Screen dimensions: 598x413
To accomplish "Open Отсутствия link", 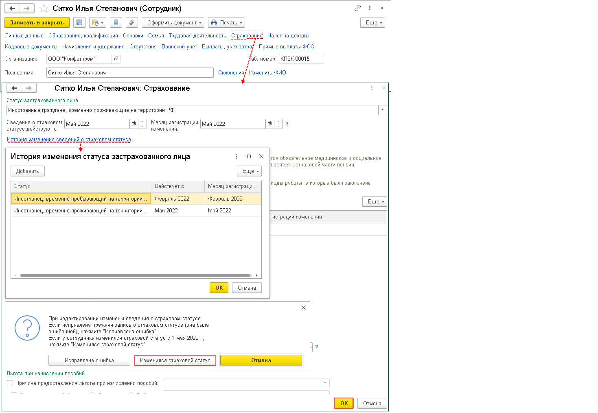I will pyautogui.click(x=143, y=47).
